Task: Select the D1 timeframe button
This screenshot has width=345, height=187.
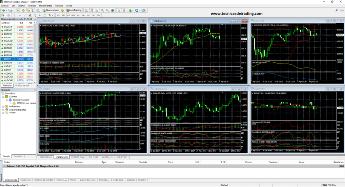Action: (88, 15)
